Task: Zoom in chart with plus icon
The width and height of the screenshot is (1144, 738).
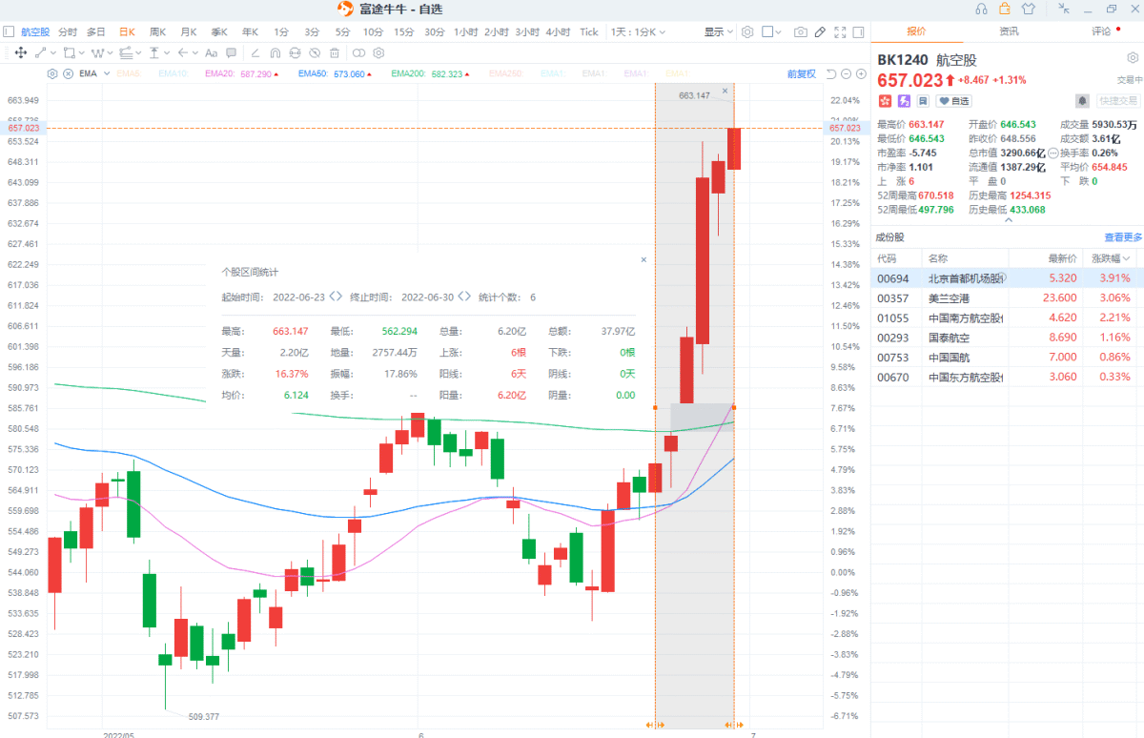Action: tap(861, 73)
